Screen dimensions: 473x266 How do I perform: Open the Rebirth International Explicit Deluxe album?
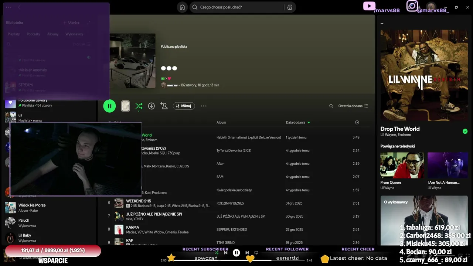[x=249, y=137]
